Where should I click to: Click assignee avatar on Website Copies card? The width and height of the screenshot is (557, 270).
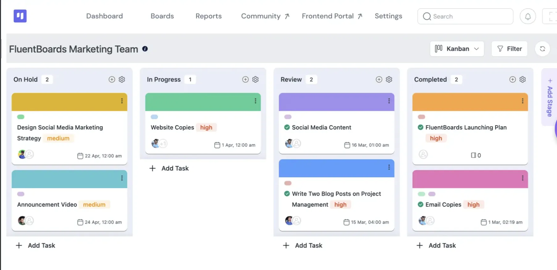pyautogui.click(x=155, y=143)
